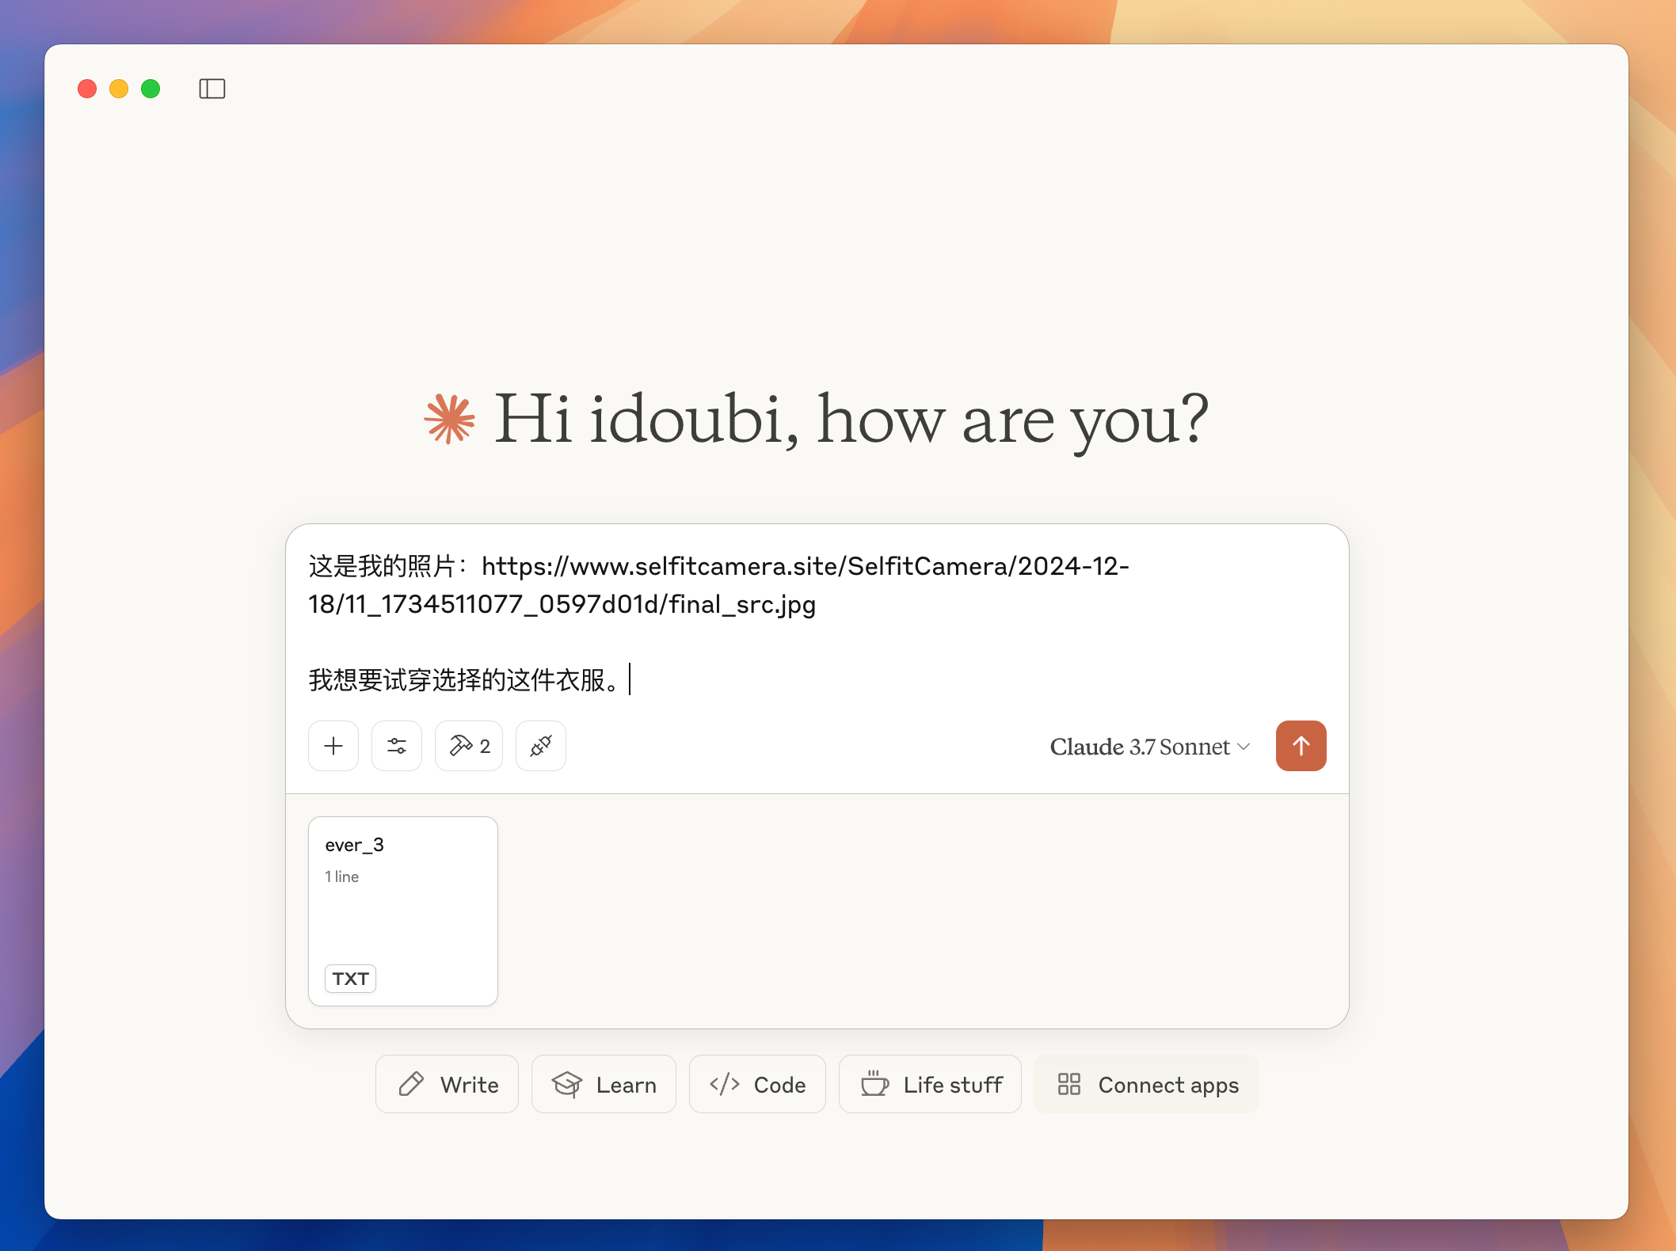Select the Write suggestion chip
The image size is (1676, 1251).
pyautogui.click(x=447, y=1084)
